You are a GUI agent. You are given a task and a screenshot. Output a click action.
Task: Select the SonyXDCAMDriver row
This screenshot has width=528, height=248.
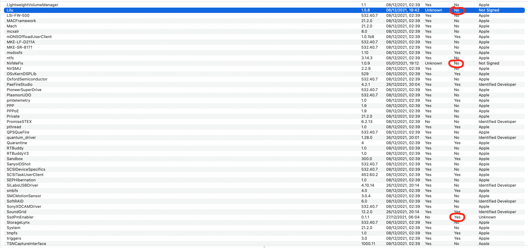[x=264, y=207]
